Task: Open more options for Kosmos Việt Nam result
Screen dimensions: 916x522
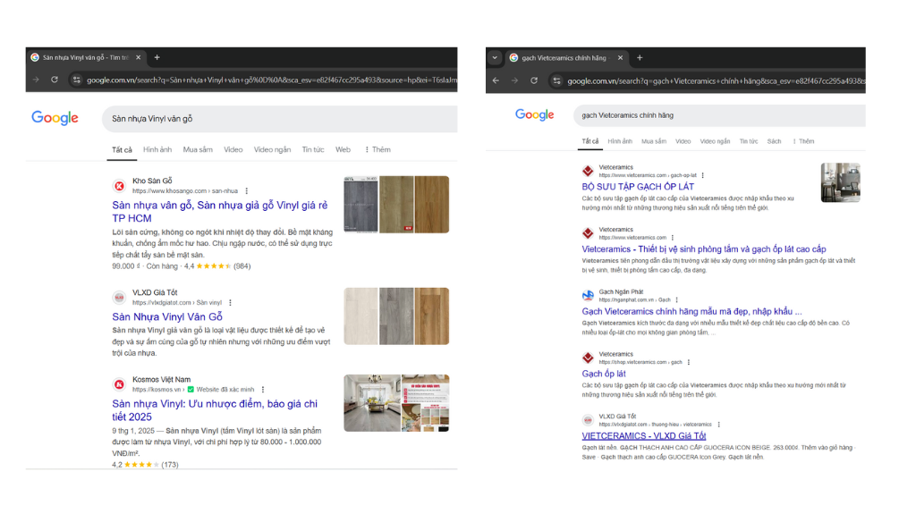Action: [x=263, y=390]
